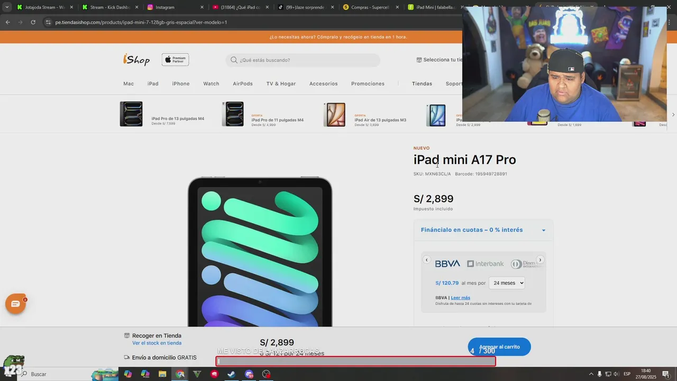Switch to the YouTube ¿Qué iPad tab
Viewport: 677px width, 381px height.
[x=240, y=7]
